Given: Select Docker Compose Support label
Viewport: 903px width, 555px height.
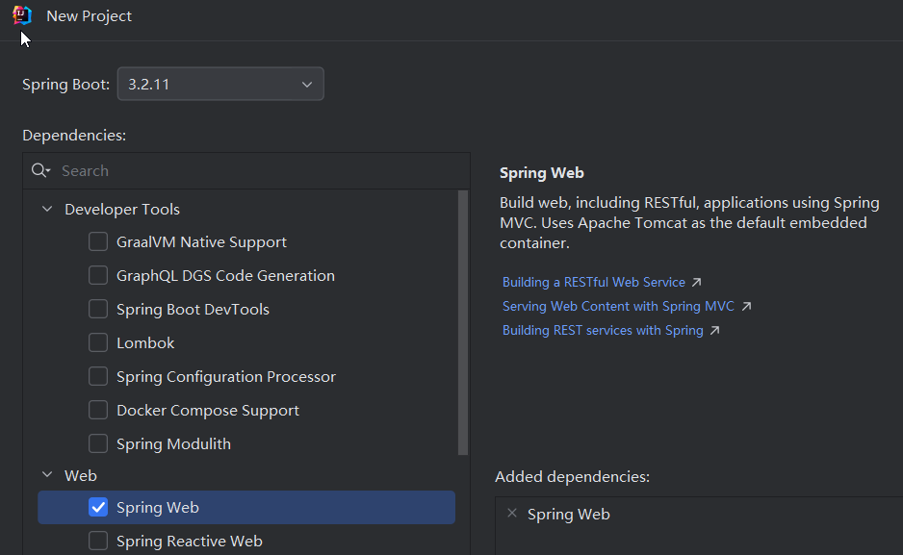Looking at the screenshot, I should pyautogui.click(x=208, y=411).
